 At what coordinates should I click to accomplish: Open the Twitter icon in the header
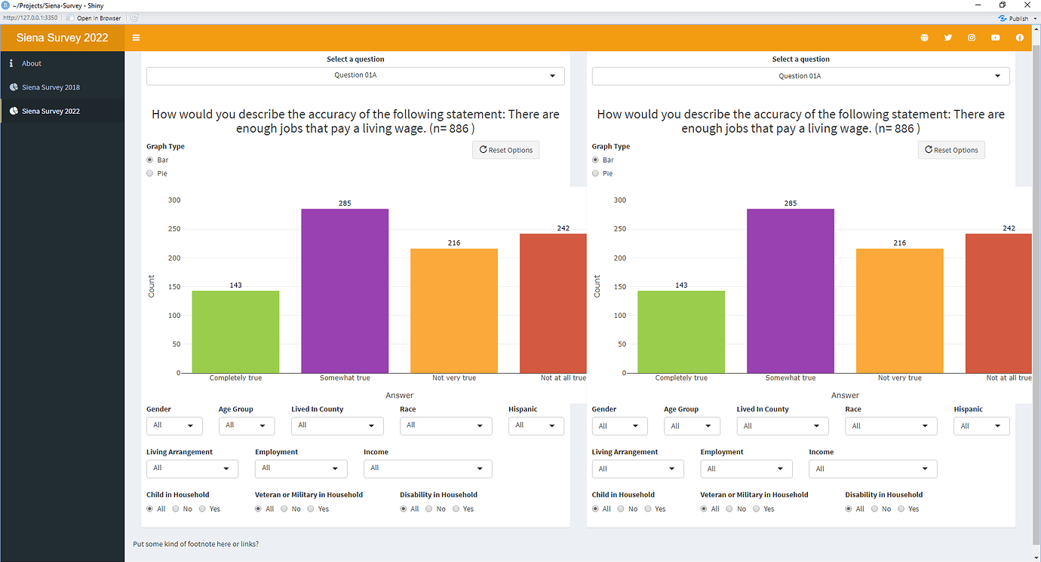[947, 38]
